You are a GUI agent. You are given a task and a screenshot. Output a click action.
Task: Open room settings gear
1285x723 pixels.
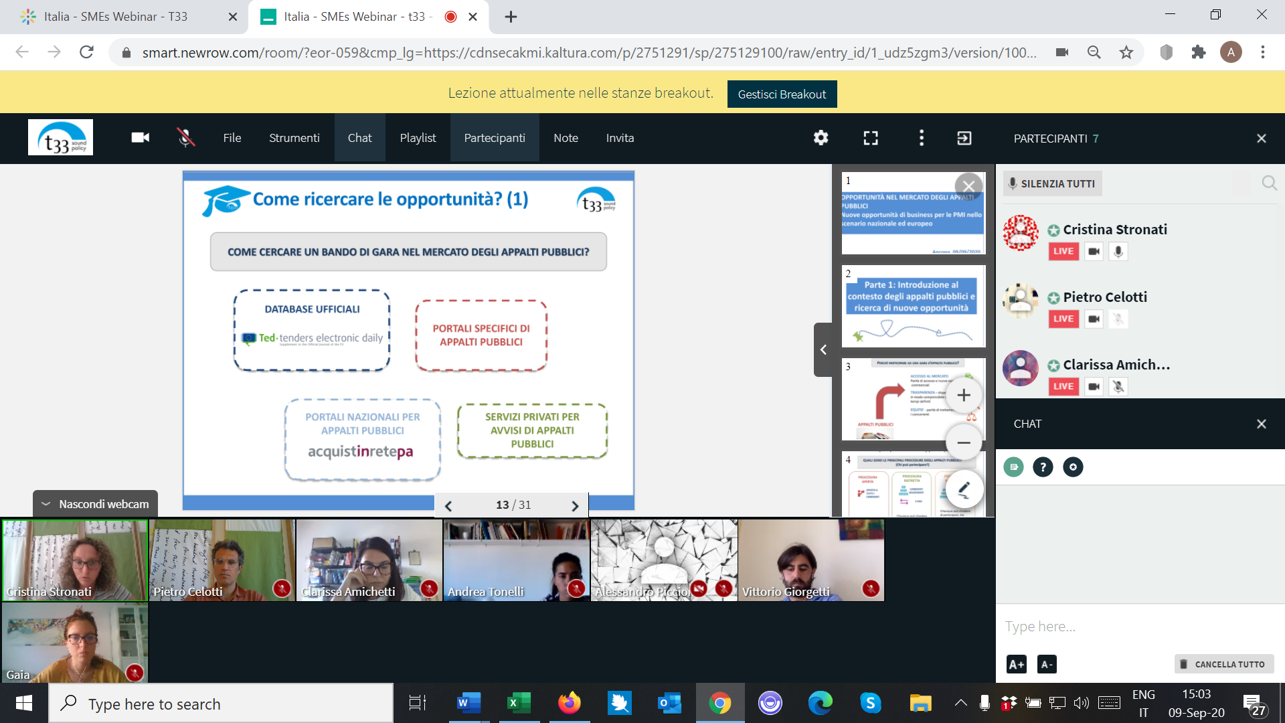point(821,138)
